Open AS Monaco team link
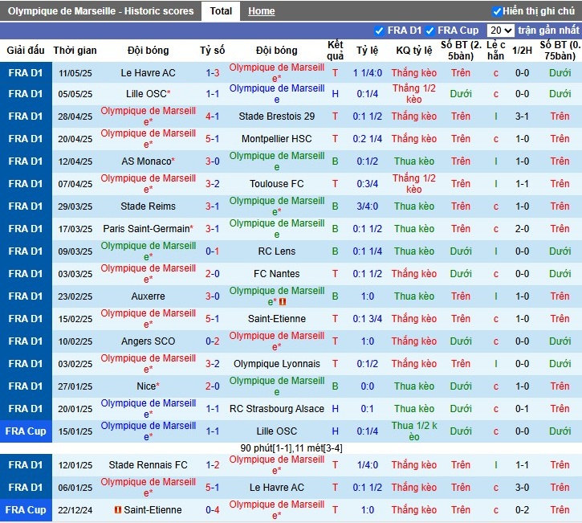Viewport: 582px width, 523px height. (146, 161)
